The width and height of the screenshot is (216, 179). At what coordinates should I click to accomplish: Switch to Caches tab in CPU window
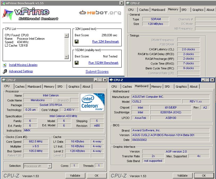tap(20, 87)
